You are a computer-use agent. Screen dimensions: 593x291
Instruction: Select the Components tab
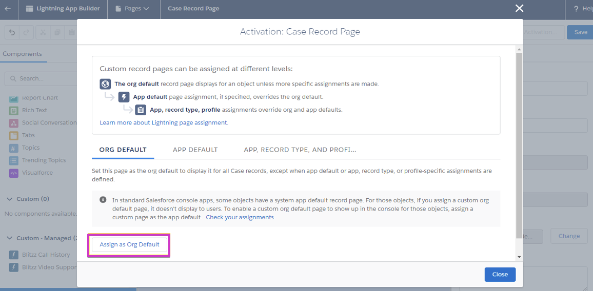point(22,54)
